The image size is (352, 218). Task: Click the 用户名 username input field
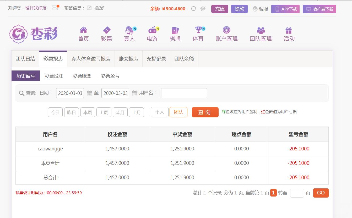pyautogui.click(x=184, y=93)
